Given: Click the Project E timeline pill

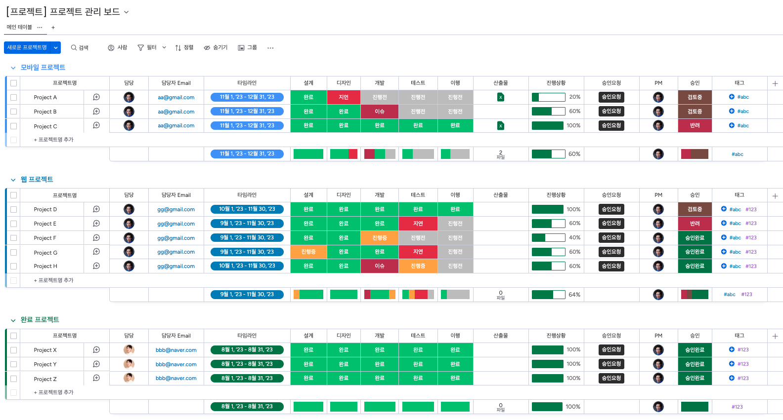Looking at the screenshot, I should pos(247,224).
